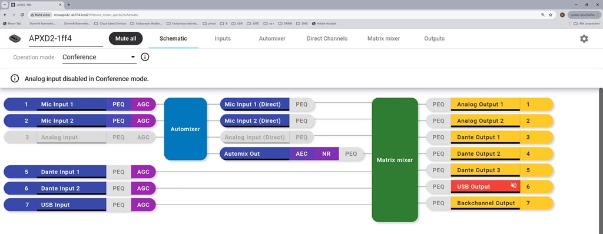Open the green Matrix mixer block
This screenshot has height=234, width=603.
[395, 160]
